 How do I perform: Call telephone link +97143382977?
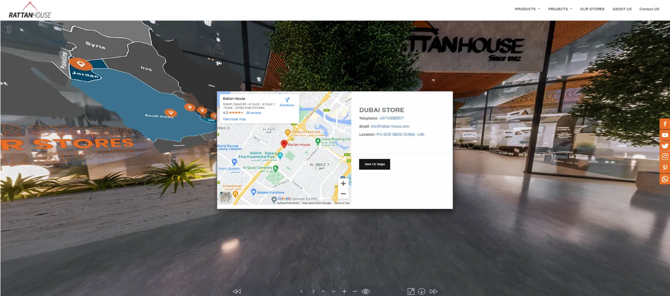click(392, 118)
